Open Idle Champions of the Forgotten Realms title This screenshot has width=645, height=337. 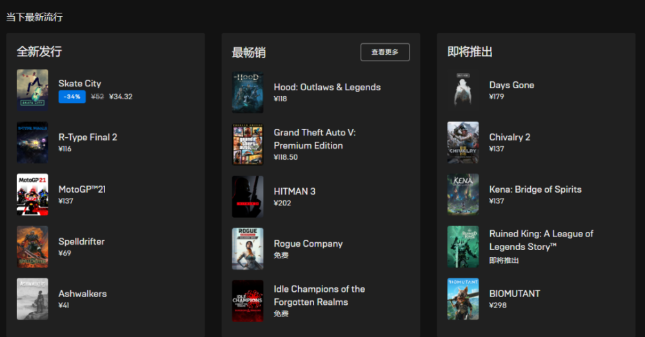320,296
